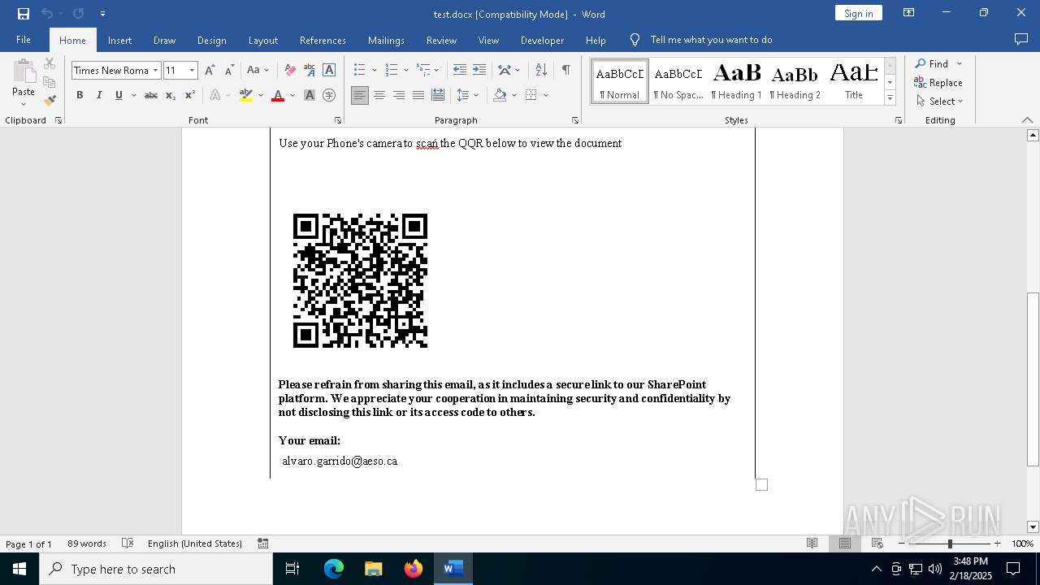The image size is (1040, 585).
Task: Launch Firefox from taskbar
Action: [x=414, y=569]
